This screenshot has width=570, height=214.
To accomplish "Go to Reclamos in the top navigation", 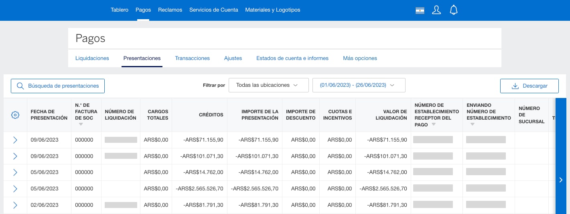I will [x=170, y=10].
